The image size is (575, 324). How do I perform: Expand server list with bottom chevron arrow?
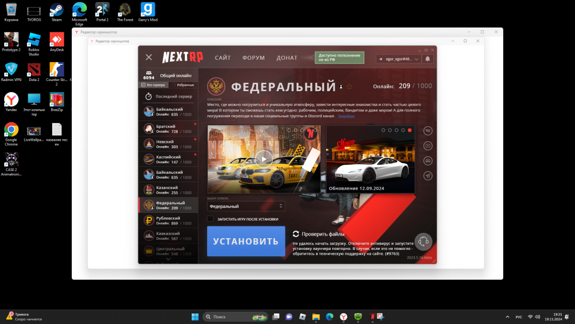click(x=169, y=260)
